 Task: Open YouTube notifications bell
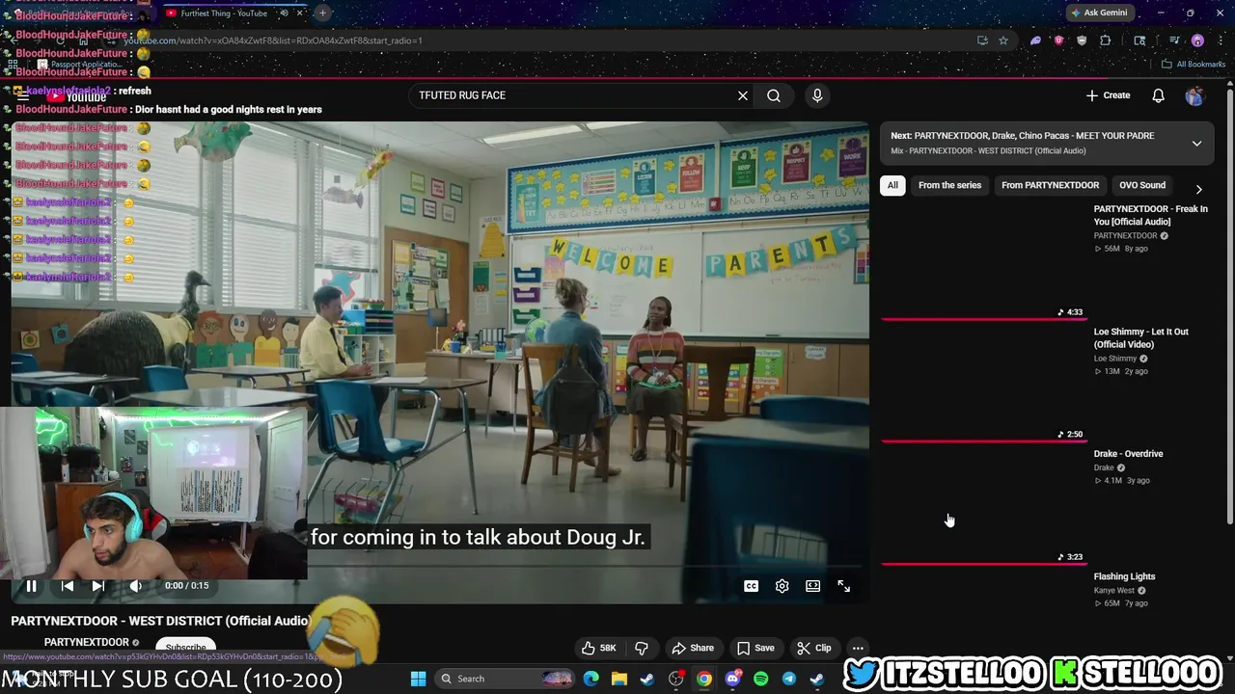click(1158, 95)
